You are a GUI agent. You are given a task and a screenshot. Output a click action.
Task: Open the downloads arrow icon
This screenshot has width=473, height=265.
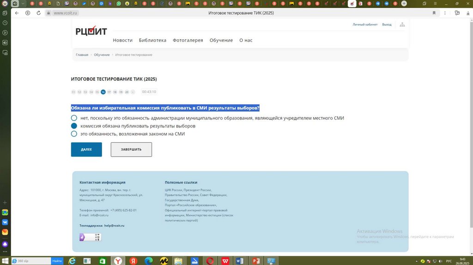pos(468,13)
